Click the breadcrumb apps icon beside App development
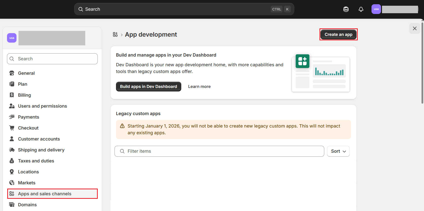The image size is (424, 211). (115, 34)
